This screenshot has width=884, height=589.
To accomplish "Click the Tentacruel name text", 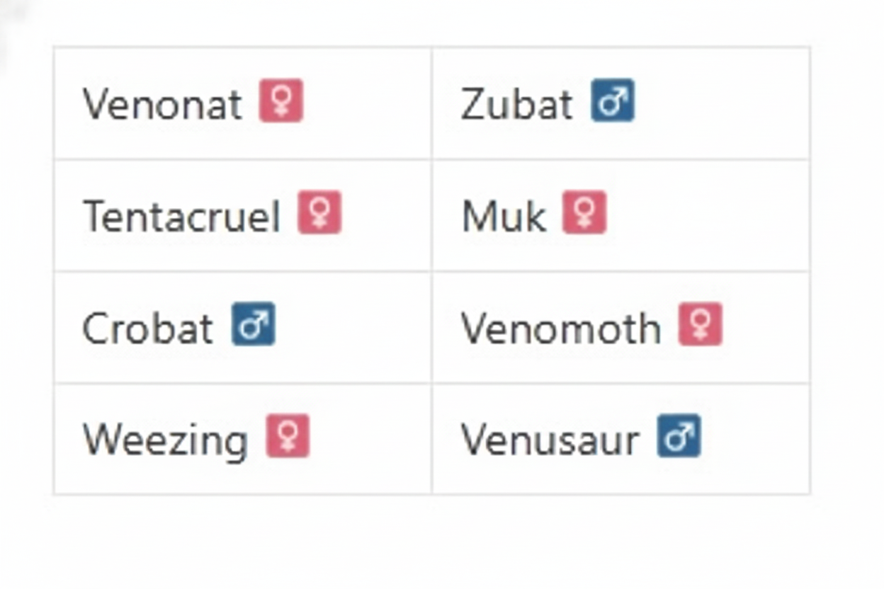I will (x=181, y=216).
